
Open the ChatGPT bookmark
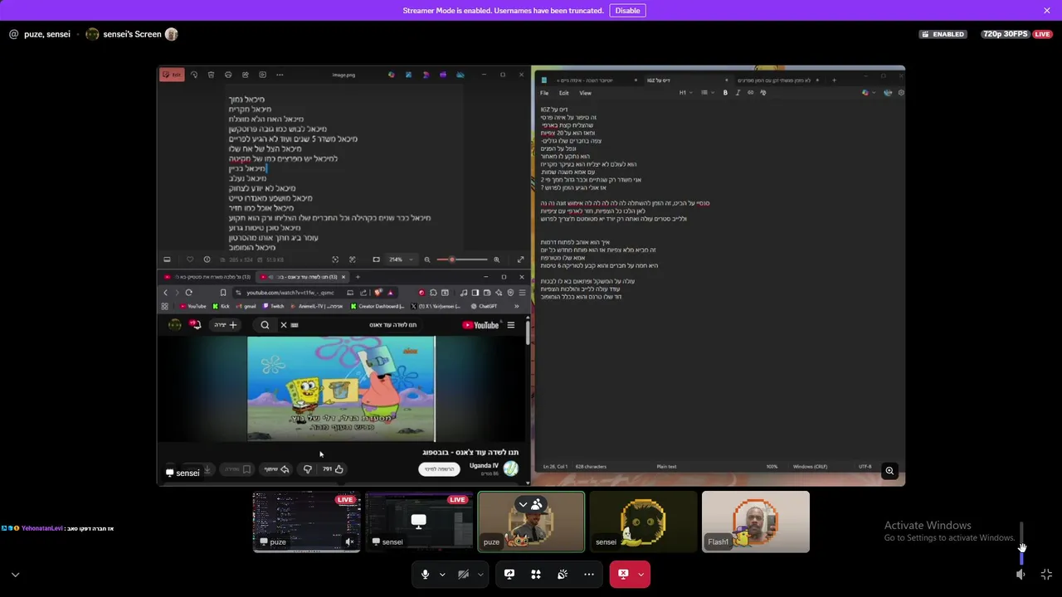click(485, 306)
